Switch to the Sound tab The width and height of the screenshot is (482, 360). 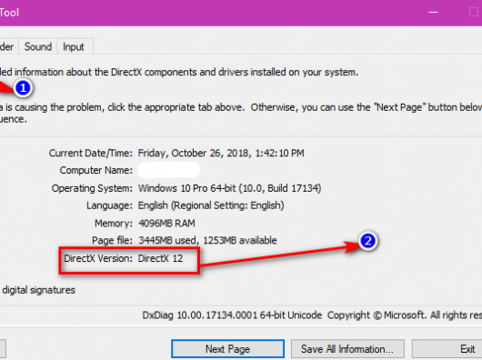pos(38,47)
